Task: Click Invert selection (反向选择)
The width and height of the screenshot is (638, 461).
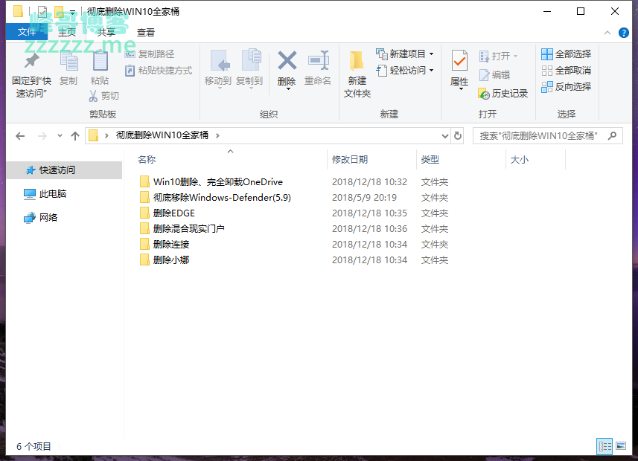Action: (x=566, y=86)
